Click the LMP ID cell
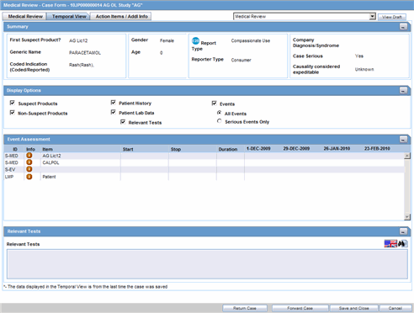Image resolution: width=414 pixels, height=313 pixels. coord(9,177)
